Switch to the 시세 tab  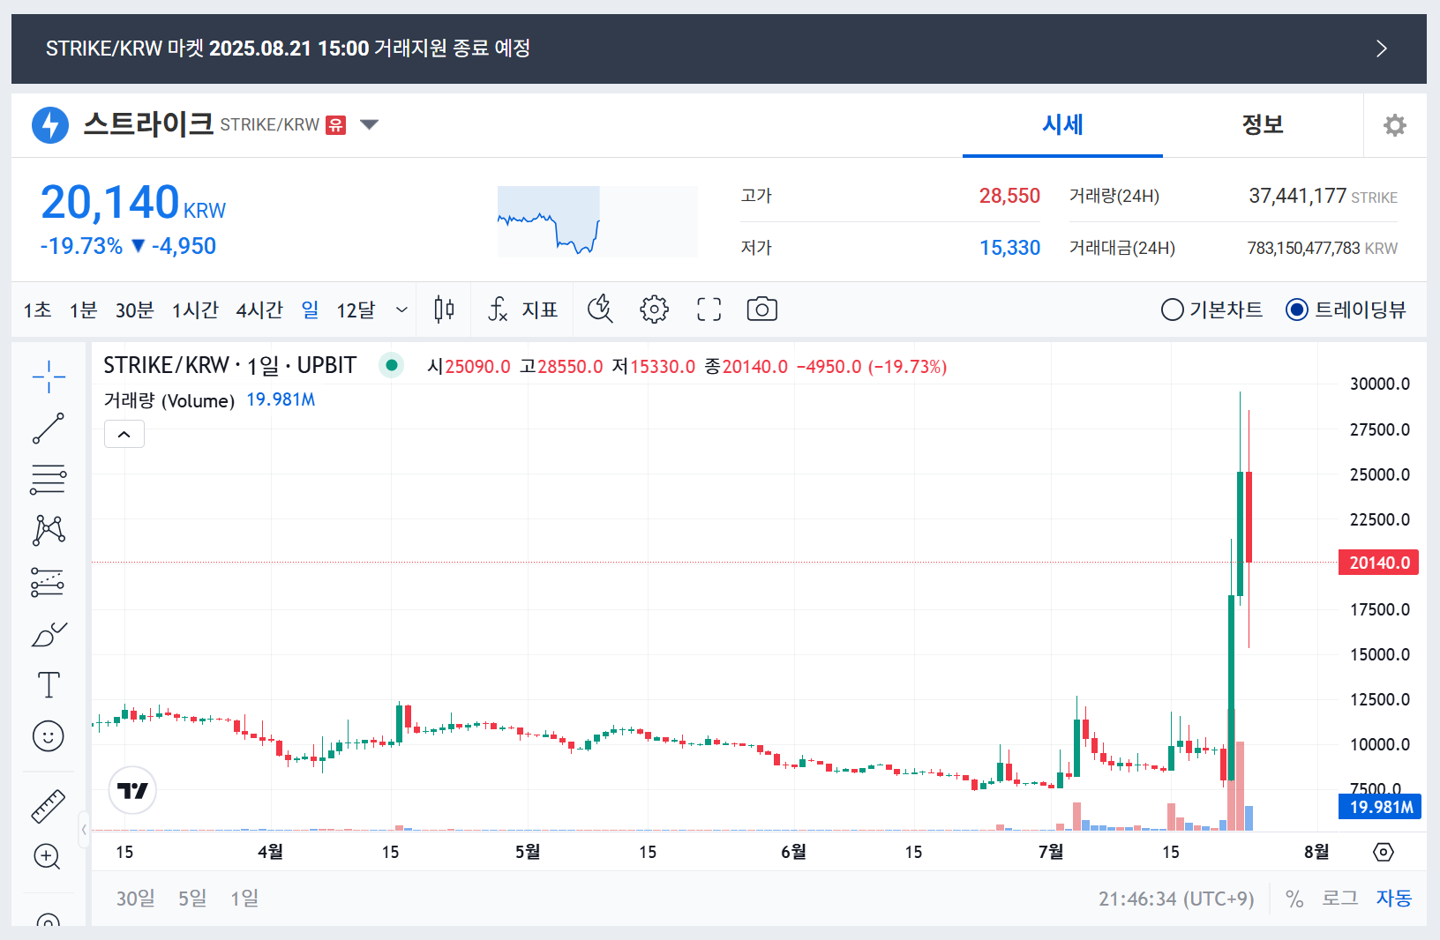tap(1061, 124)
